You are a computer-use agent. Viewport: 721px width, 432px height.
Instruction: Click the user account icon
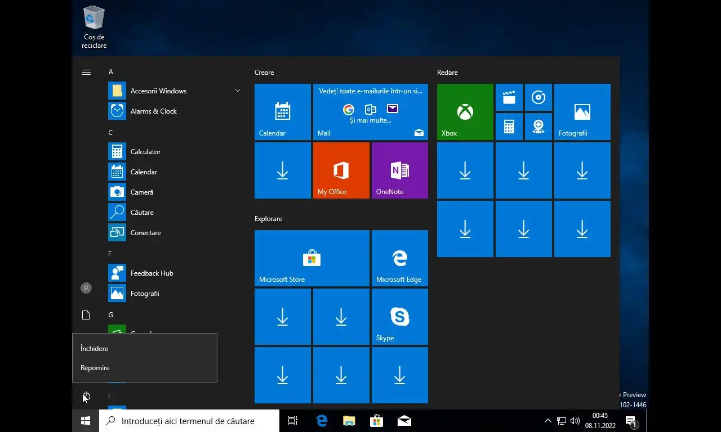point(86,288)
